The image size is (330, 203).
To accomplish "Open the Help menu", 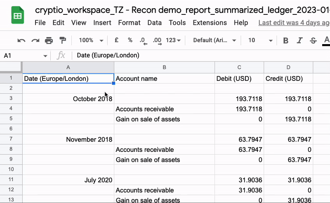I will click(241, 23).
